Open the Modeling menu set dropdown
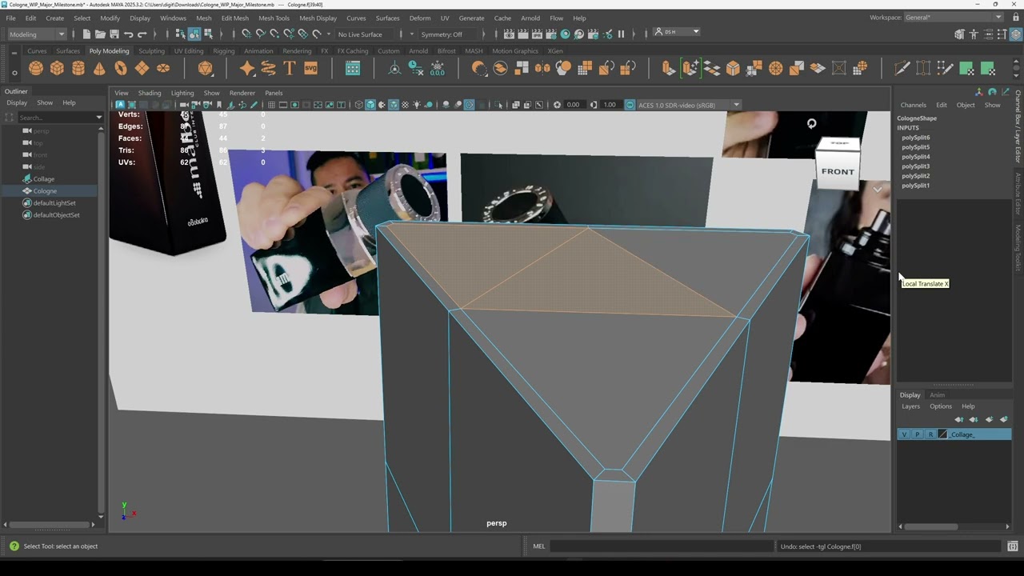 coord(37,34)
